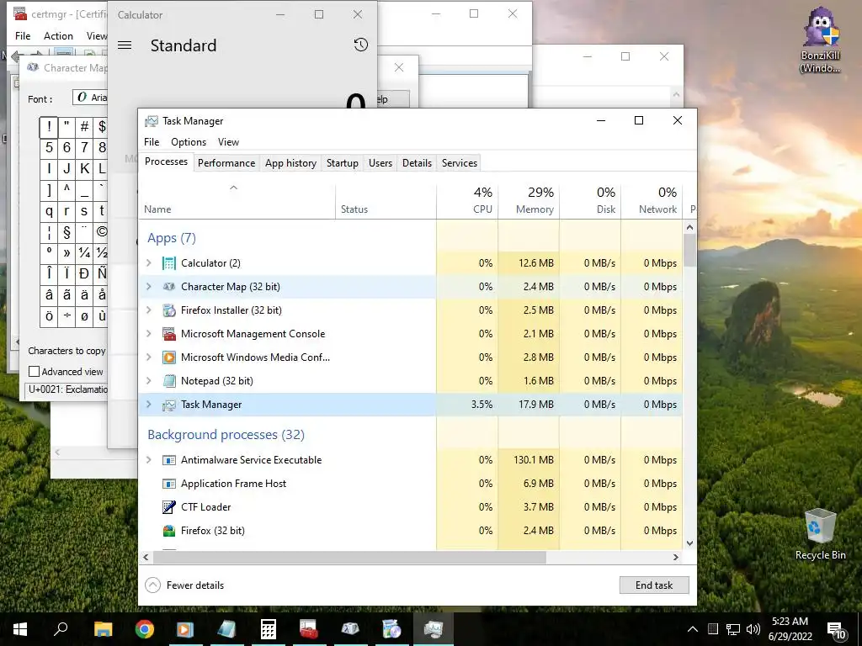Click the taskbar search magnifier
The image size is (862, 646).
coord(61,629)
